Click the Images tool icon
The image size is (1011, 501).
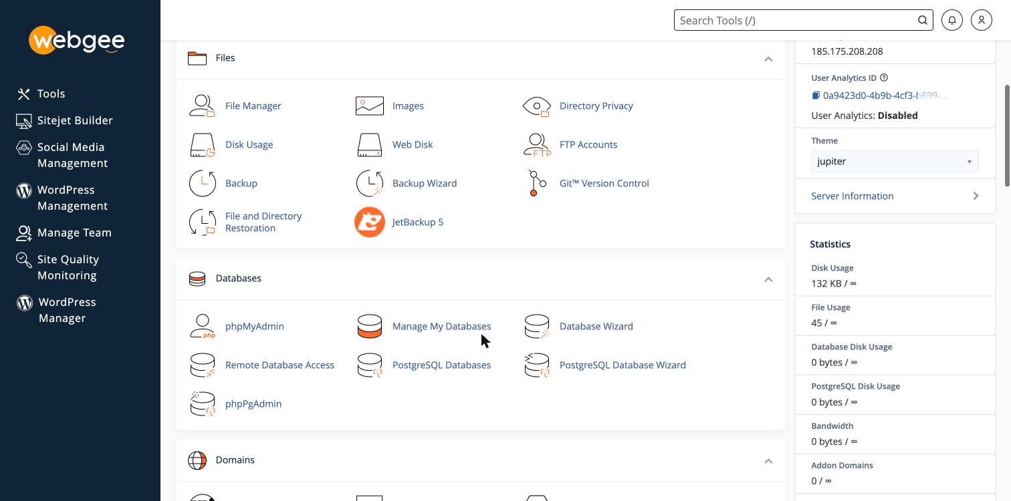coord(369,106)
